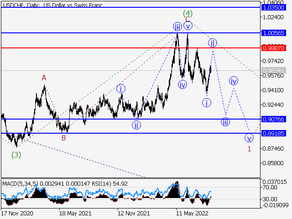The height and width of the screenshot is (219, 292).
Task: Click the 30.00 RSI level value
Action: (270, 199)
